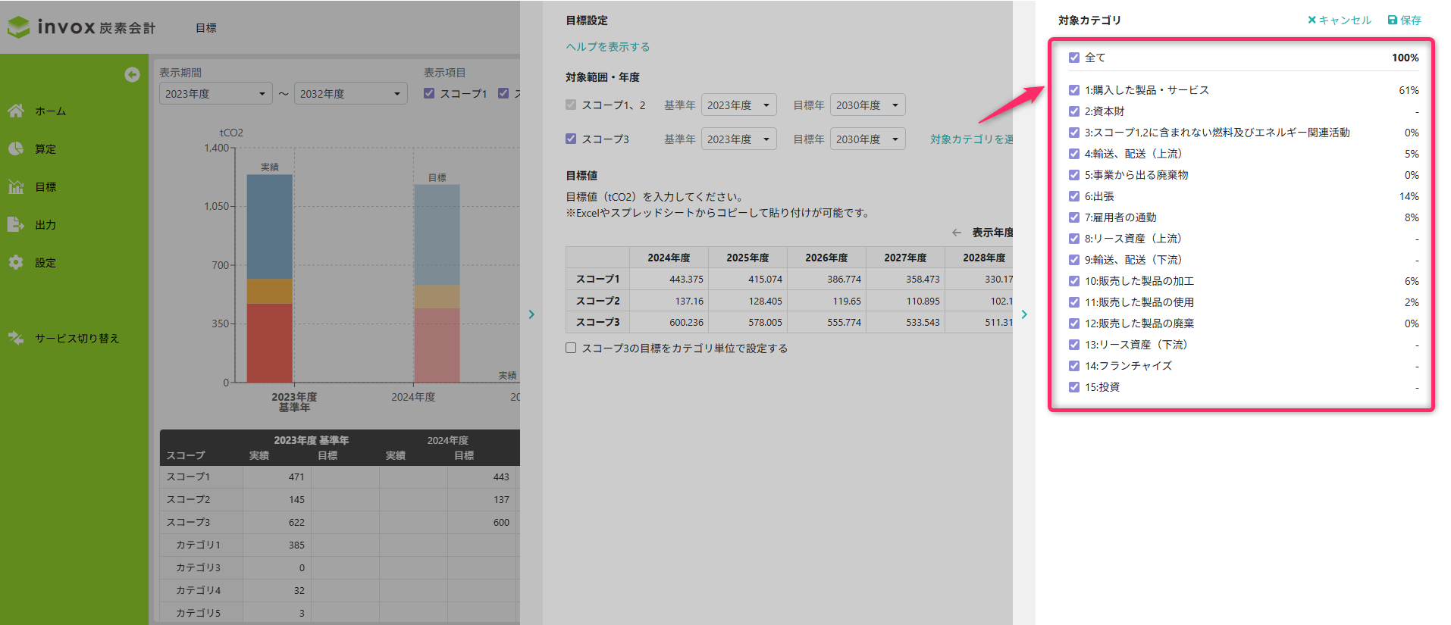Open the 2032年度 display period end dropdown
Viewport: 1451px width, 625px height.
coord(350,94)
